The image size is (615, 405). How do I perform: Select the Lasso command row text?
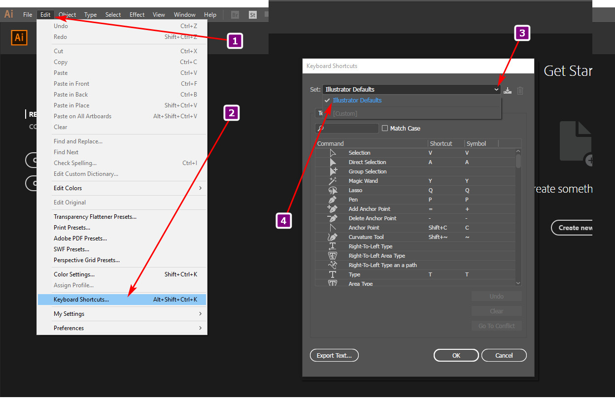pos(355,190)
